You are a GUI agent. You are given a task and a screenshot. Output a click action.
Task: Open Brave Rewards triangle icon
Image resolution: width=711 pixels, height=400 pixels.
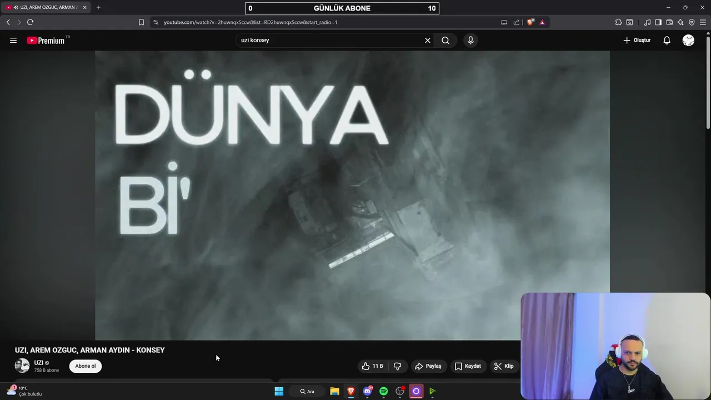[542, 22]
